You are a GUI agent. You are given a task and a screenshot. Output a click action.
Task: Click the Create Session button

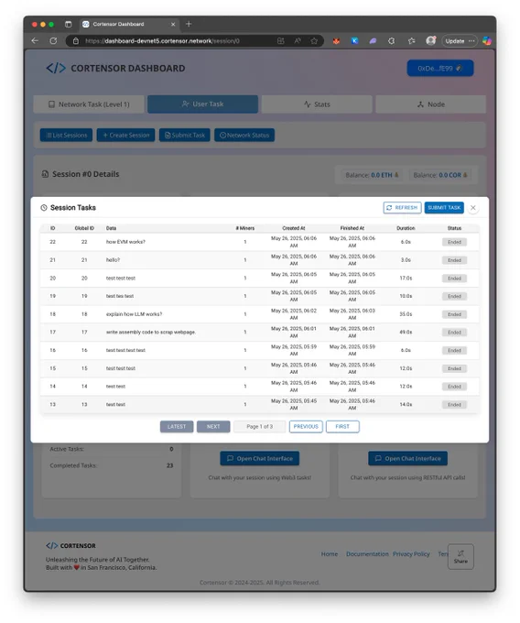[125, 135]
